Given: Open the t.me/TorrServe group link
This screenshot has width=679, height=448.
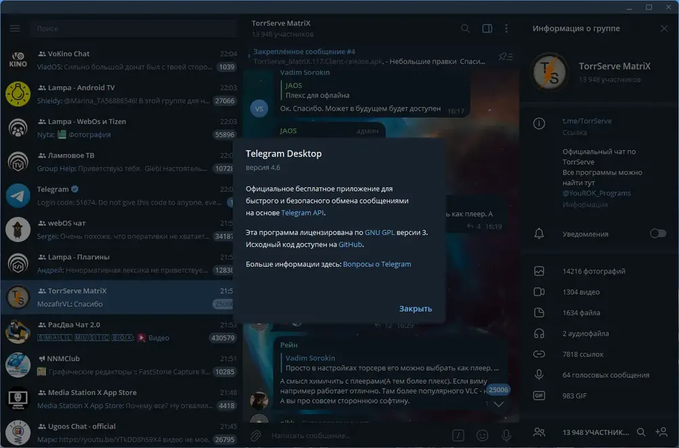Looking at the screenshot, I should click(587, 122).
